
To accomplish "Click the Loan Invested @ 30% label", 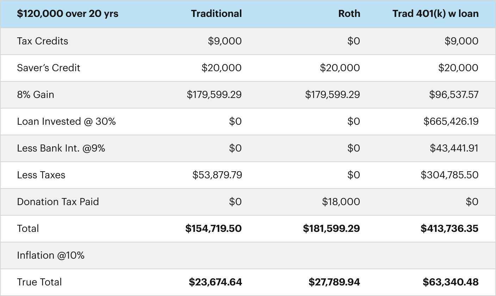I will (66, 121).
